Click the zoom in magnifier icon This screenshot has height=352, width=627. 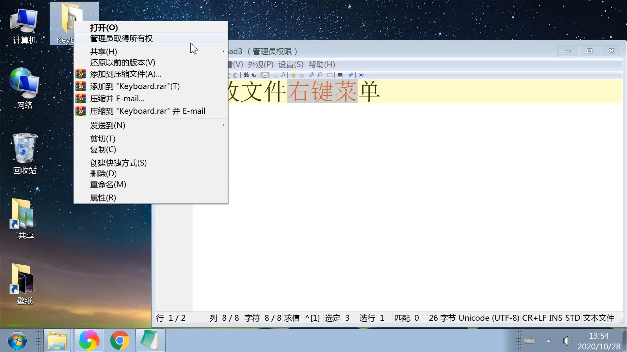click(312, 75)
